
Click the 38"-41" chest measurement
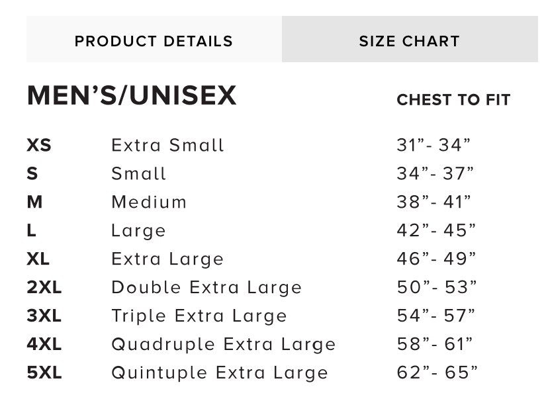[433, 202]
